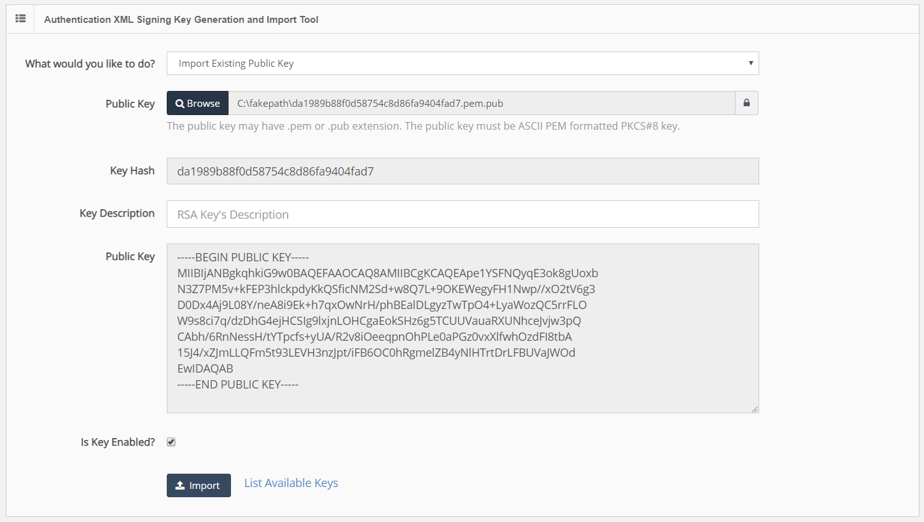The image size is (924, 522).
Task: Click the dropdown arrow of the action selector
Action: (751, 64)
